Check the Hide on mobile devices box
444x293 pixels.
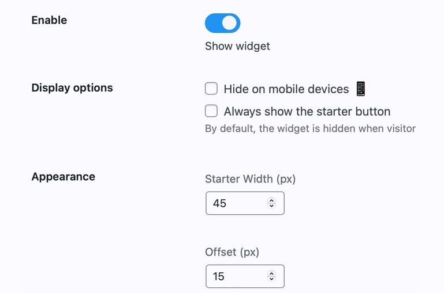(x=211, y=89)
